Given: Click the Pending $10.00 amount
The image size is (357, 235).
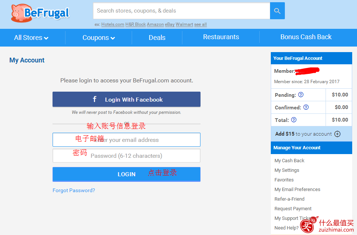Looking at the screenshot, I should click(340, 95).
